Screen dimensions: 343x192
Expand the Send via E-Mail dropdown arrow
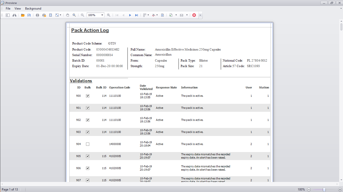point(187,15)
